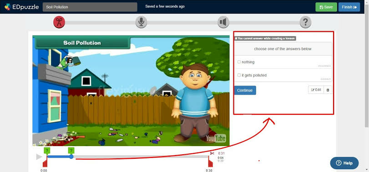369x172 pixels.
Task: Save the lesson with Save button
Action: click(326, 7)
